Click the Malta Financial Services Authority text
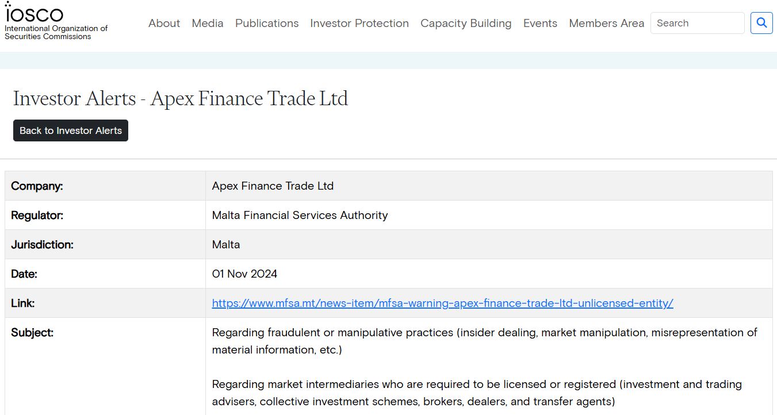777x415 pixels. [300, 216]
